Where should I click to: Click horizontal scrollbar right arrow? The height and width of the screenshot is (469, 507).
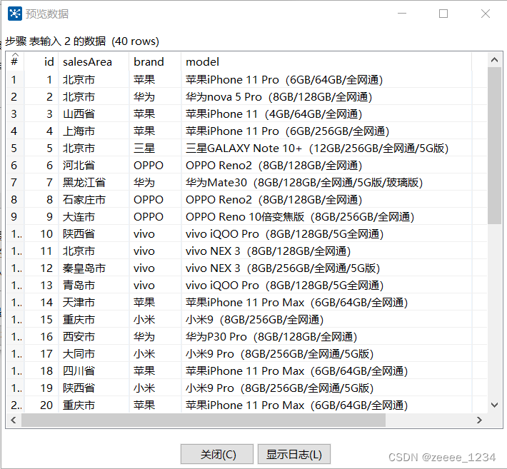[480, 420]
